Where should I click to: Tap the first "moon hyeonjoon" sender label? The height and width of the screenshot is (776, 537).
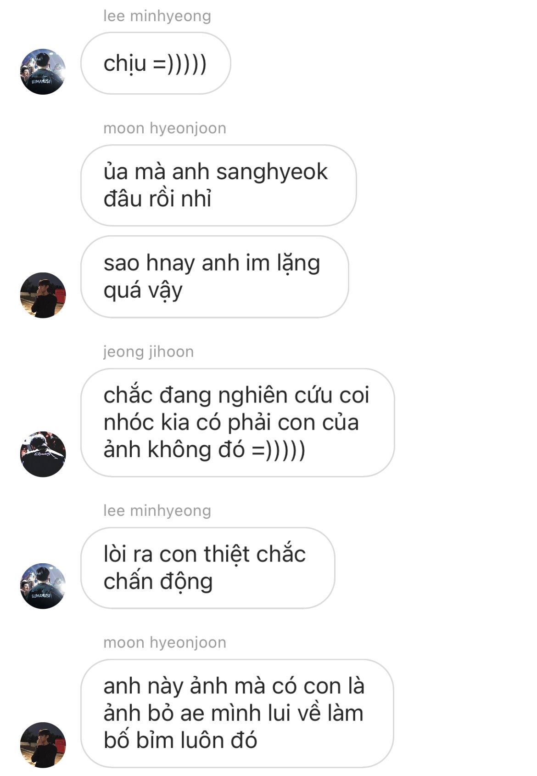point(165,128)
